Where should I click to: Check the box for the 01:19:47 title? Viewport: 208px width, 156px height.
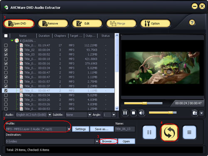(x=6, y=45)
